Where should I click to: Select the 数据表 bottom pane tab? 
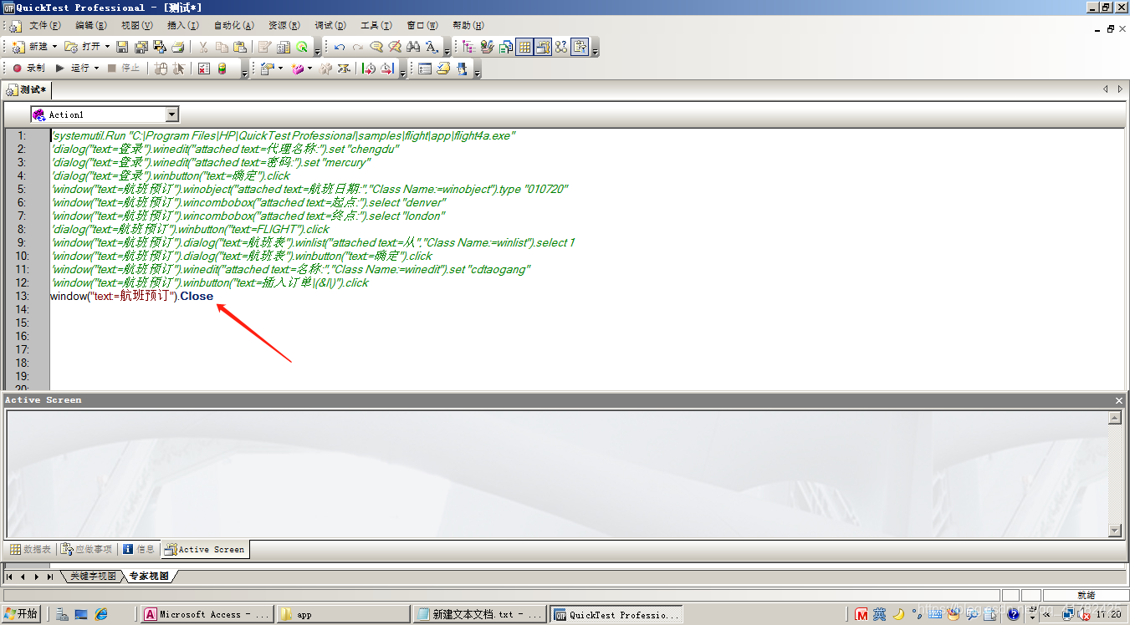pyautogui.click(x=30, y=549)
